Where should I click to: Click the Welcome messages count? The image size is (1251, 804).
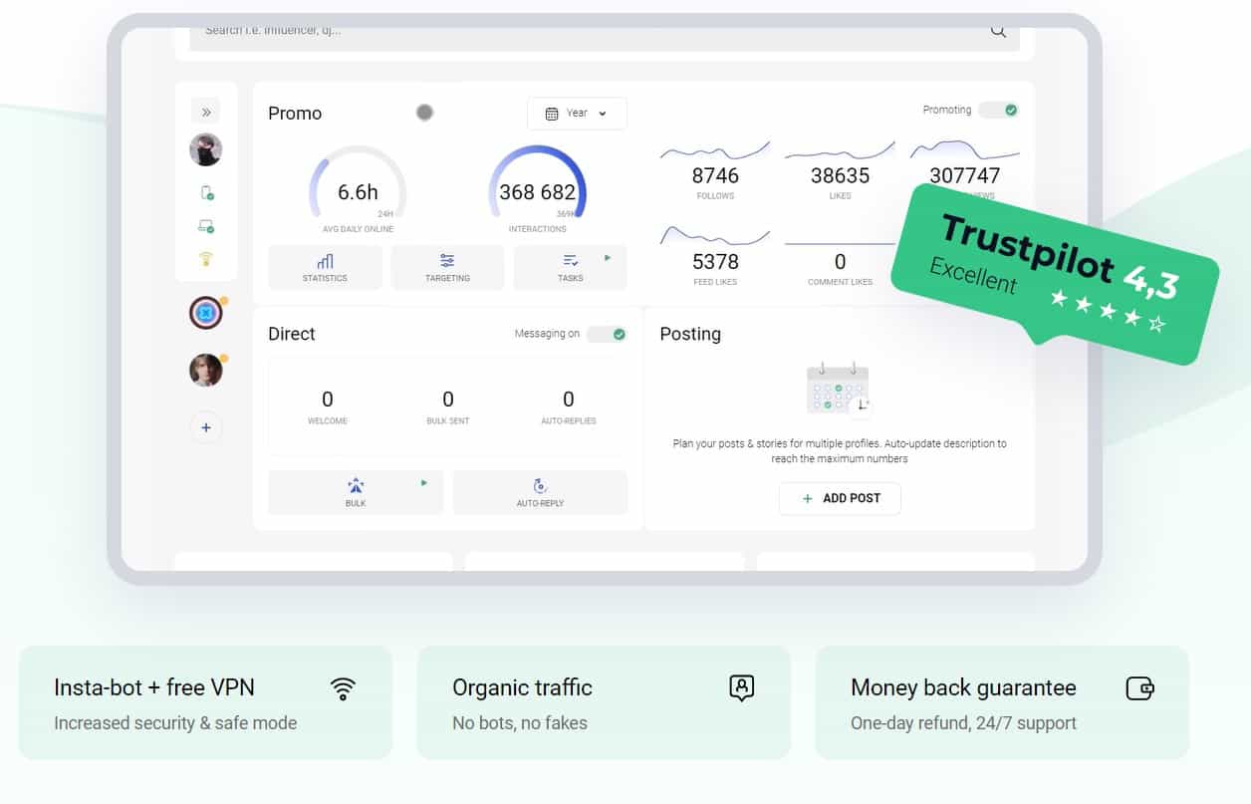pyautogui.click(x=328, y=406)
